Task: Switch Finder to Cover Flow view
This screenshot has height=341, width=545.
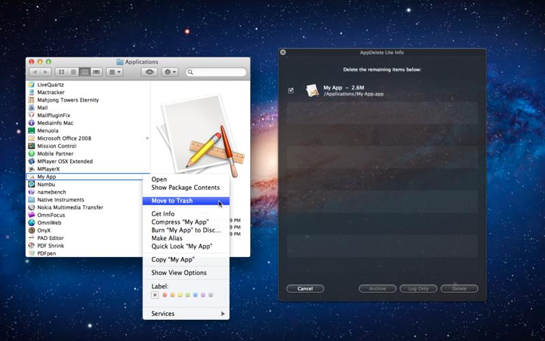Action: tap(97, 72)
